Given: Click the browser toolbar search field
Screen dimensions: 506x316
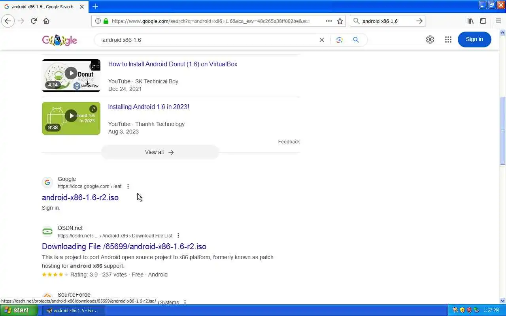Looking at the screenshot, I should click(387, 21).
